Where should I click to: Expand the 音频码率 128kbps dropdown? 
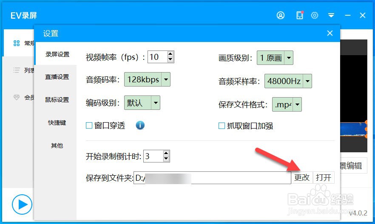coord(166,79)
